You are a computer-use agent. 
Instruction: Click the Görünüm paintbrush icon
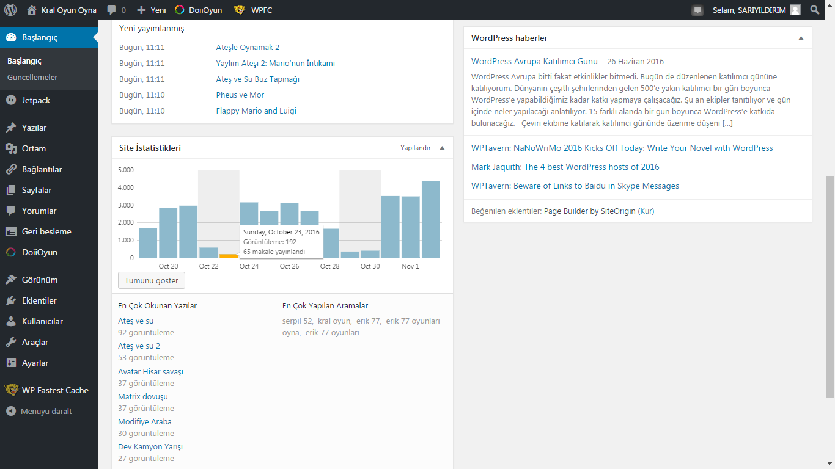[x=11, y=280]
